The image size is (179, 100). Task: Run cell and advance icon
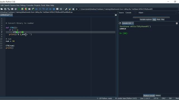coord(26,9)
